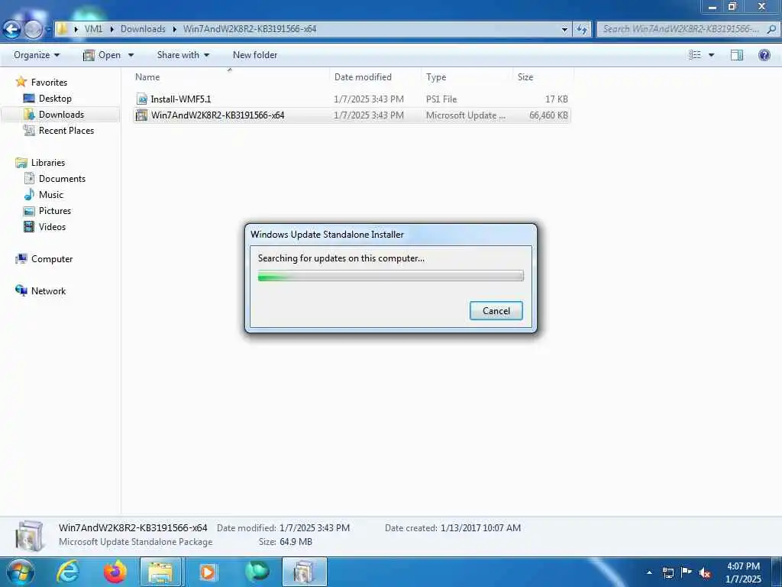The width and height of the screenshot is (782, 587).
Task: Sort by the Date modified column header
Action: [375, 77]
